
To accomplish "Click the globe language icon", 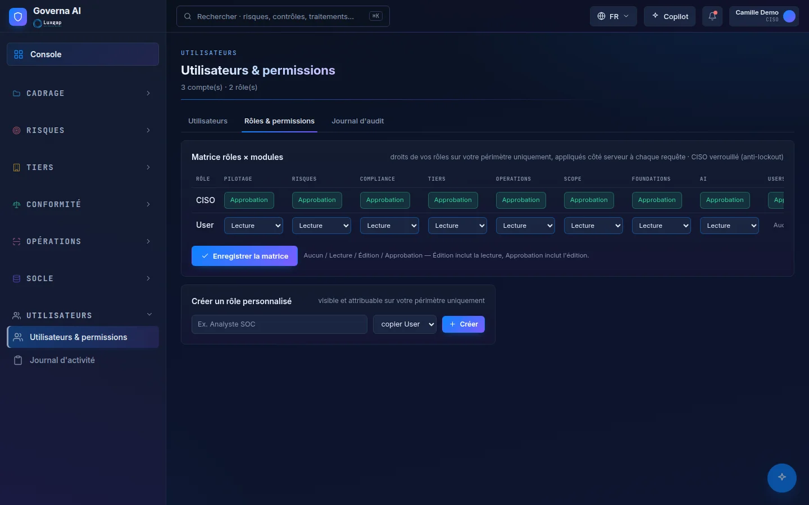I will point(601,16).
